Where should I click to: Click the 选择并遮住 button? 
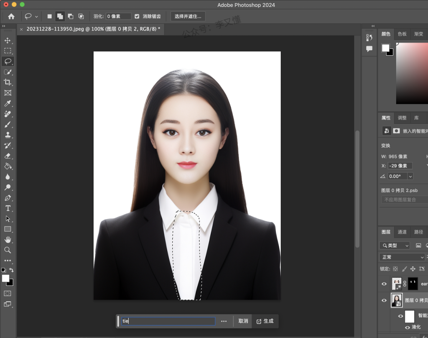[x=188, y=16]
